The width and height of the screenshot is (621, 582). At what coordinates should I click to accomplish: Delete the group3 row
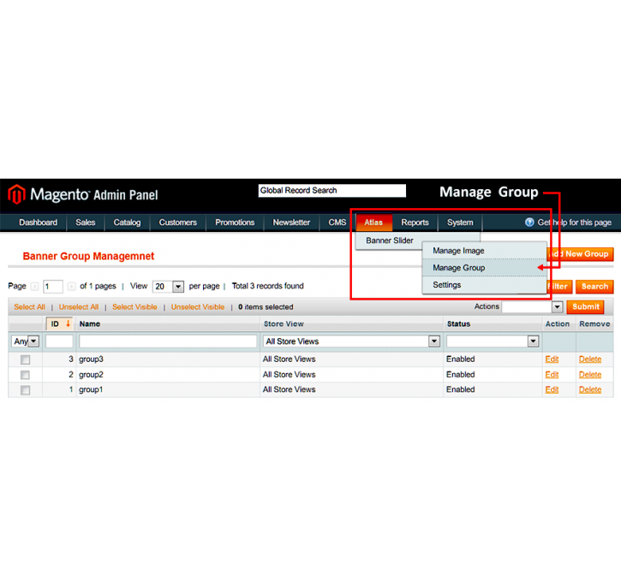click(x=590, y=359)
